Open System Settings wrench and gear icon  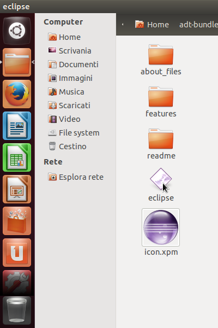(x=17, y=283)
